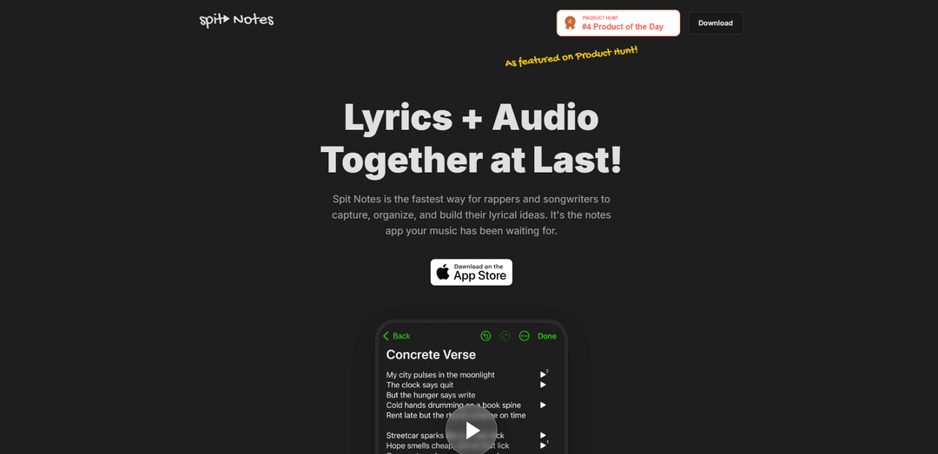Click the "But the hunger says write" lyric line

[x=431, y=395]
